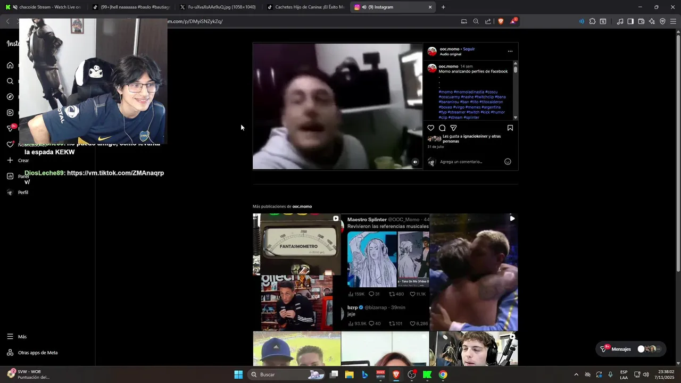Image resolution: width=681 pixels, height=383 pixels.
Task: Play the main post video
Action: click(337, 106)
